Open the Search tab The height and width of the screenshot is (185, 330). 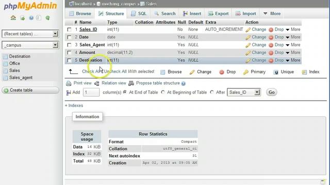pos(165,14)
